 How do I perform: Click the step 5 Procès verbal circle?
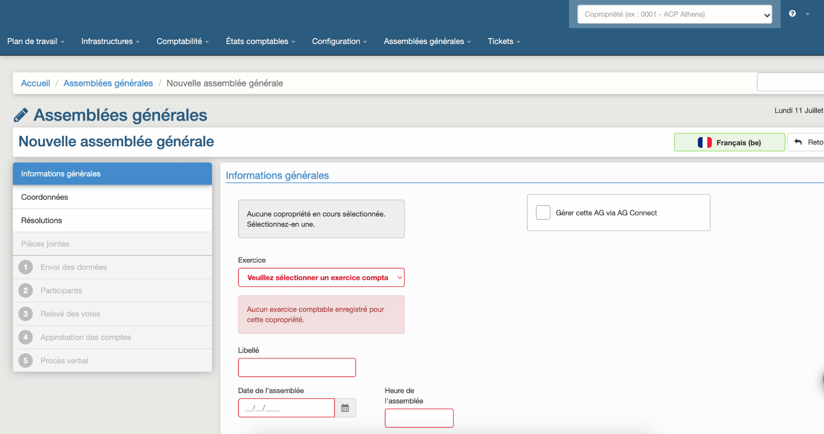click(x=25, y=361)
